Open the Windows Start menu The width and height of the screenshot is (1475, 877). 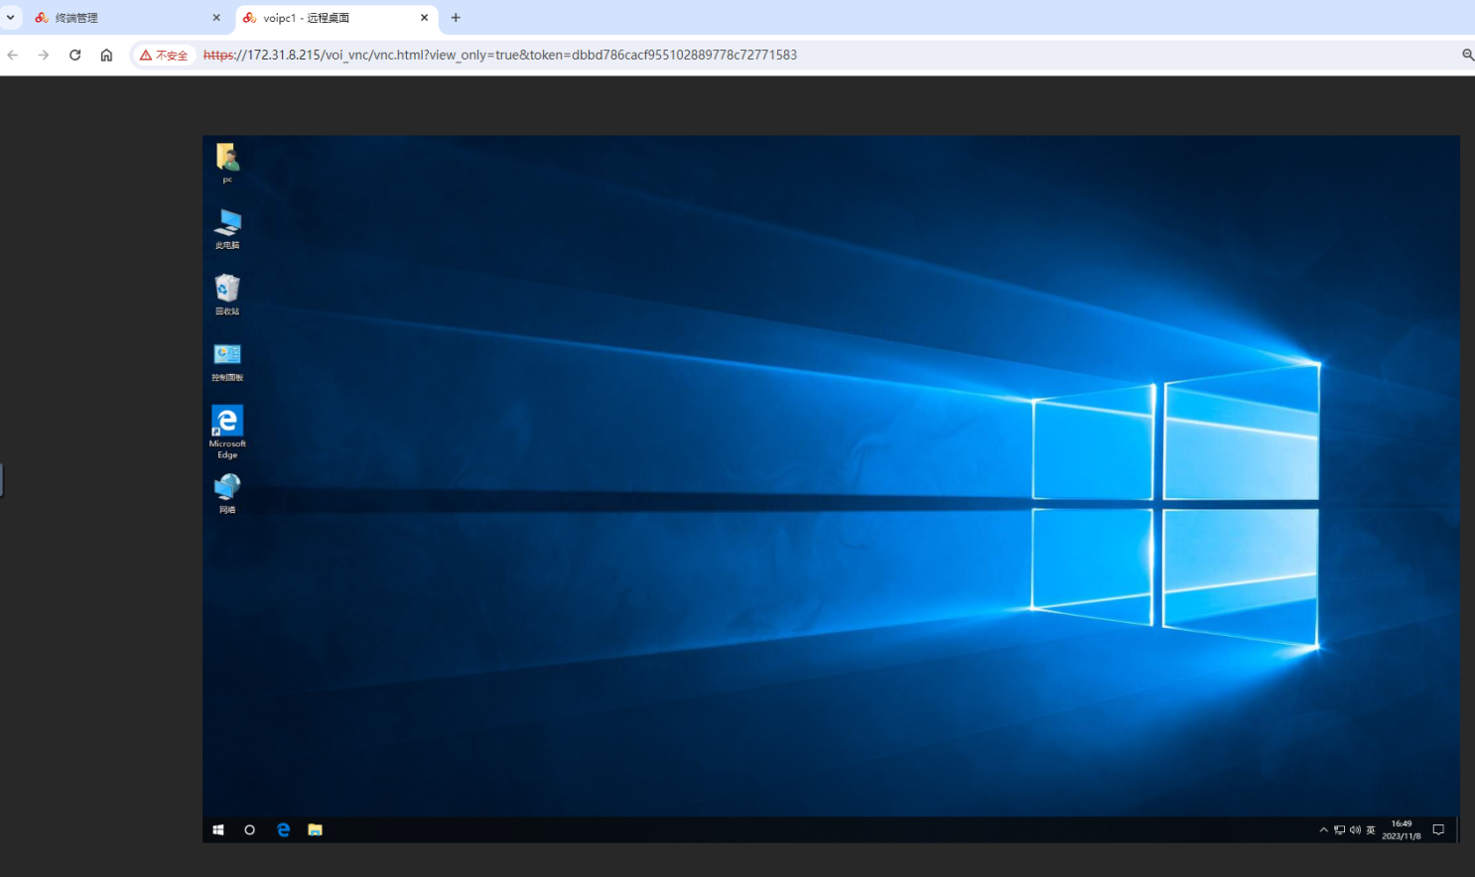click(x=218, y=830)
